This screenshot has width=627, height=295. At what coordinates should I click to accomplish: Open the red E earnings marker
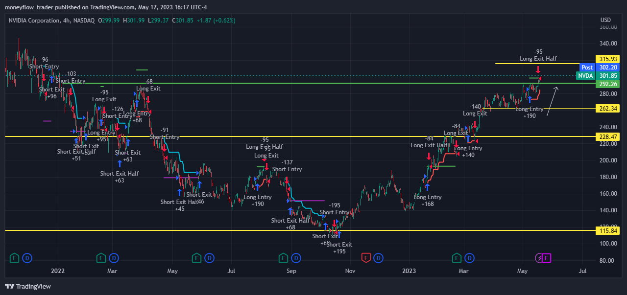coord(365,257)
